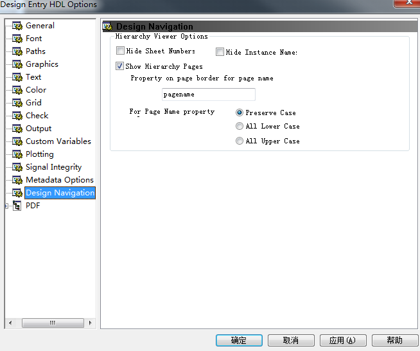
Task: Open Metadata Options page
Action: (60, 180)
